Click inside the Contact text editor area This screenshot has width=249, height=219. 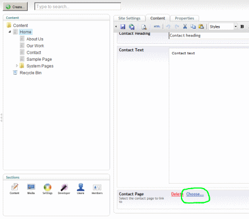209,116
